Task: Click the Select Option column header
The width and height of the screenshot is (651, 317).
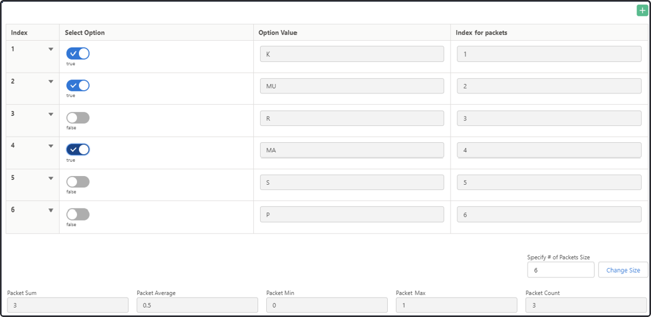Action: point(85,33)
